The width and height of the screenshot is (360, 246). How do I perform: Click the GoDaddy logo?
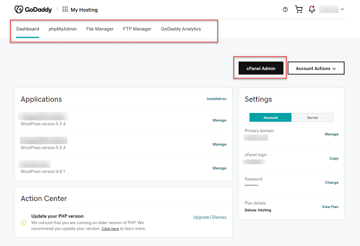(33, 10)
